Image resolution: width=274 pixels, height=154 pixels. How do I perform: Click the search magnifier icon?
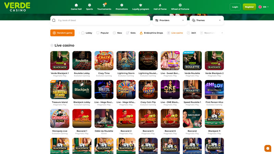tap(54, 20)
